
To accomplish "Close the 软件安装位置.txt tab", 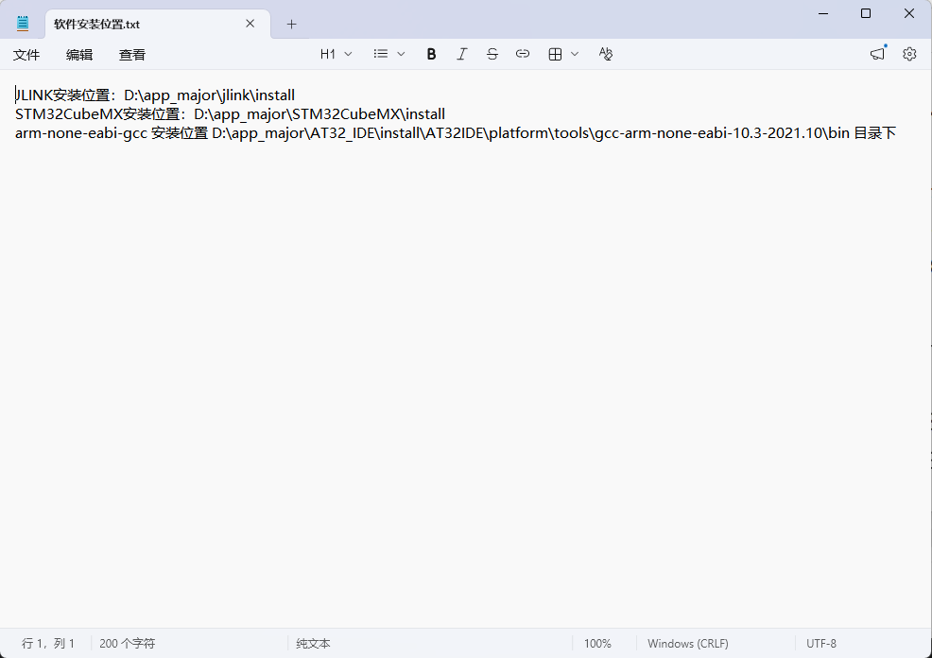I will tap(250, 24).
